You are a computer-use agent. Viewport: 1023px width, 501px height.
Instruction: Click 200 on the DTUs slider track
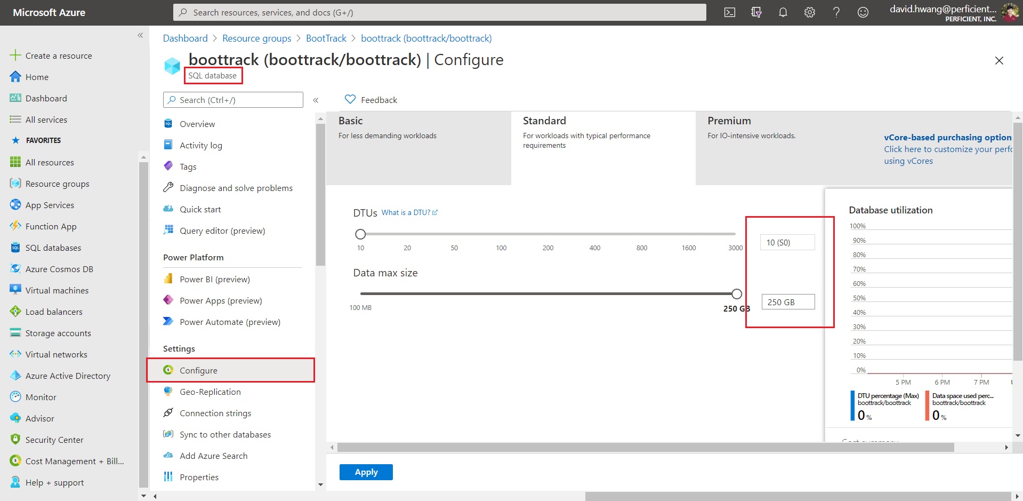tap(548, 234)
